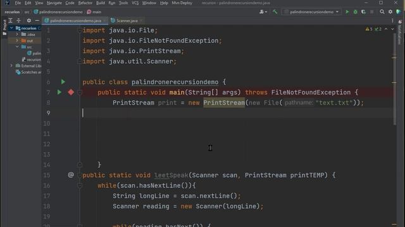
Task: Open Project panel gear options
Action: [29, 20]
